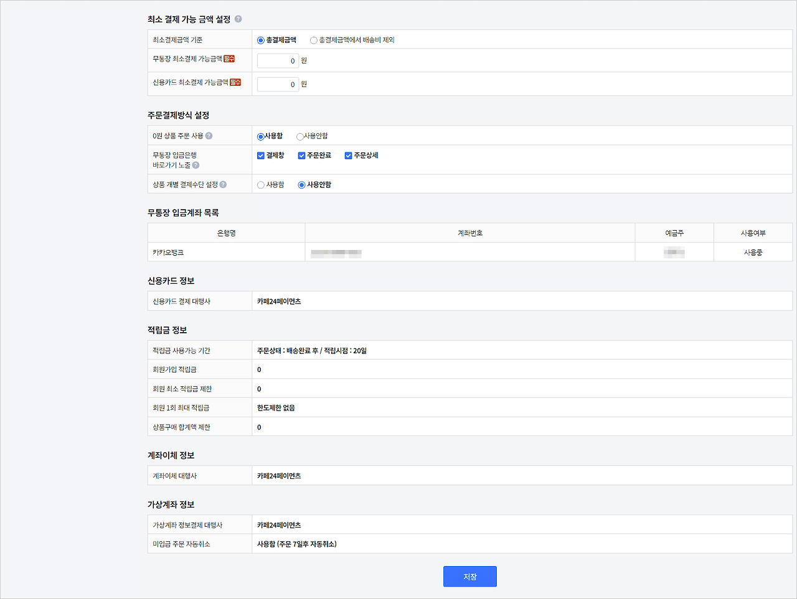Click the 예금주 column header
Screen dimensions: 797x599
pyautogui.click(x=674, y=233)
